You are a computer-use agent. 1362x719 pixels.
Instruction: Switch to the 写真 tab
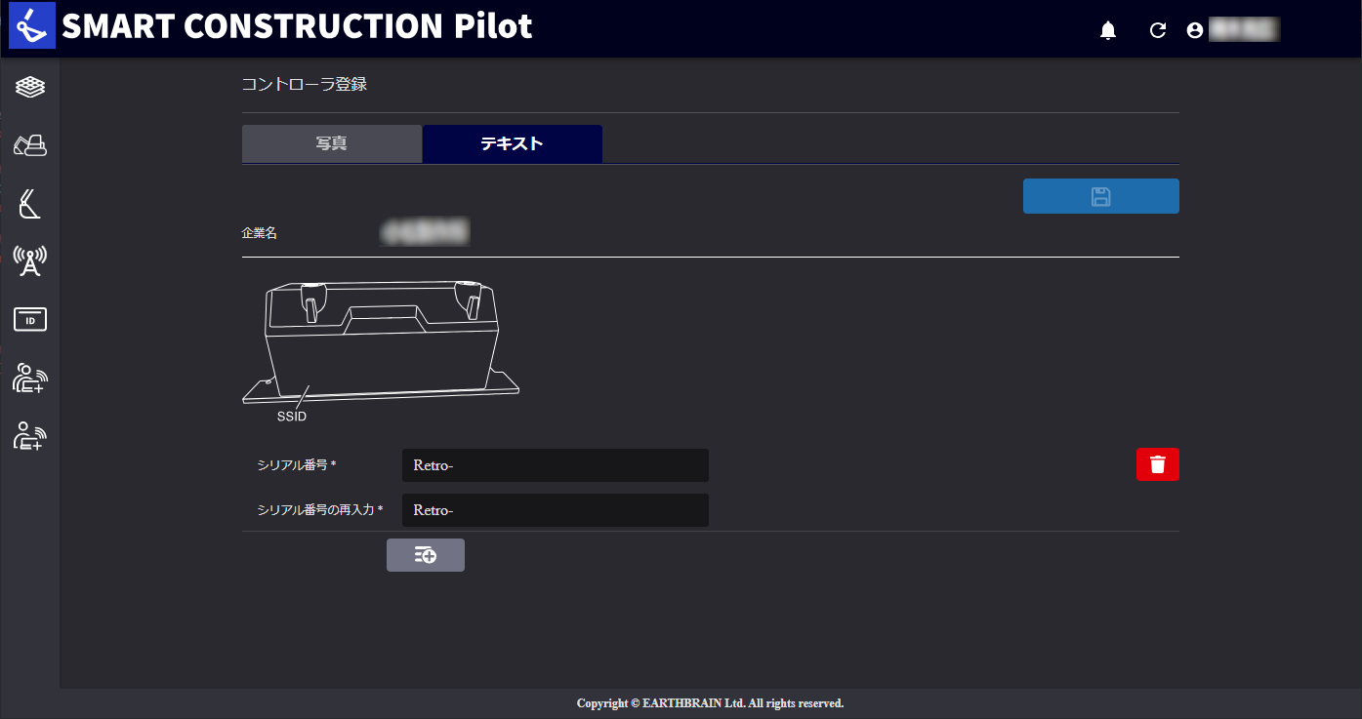coord(332,143)
